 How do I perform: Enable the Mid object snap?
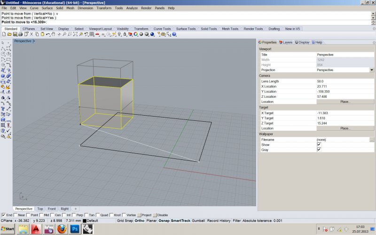tap(41, 215)
